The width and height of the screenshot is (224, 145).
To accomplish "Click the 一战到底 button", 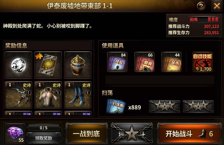I will (x=86, y=134).
